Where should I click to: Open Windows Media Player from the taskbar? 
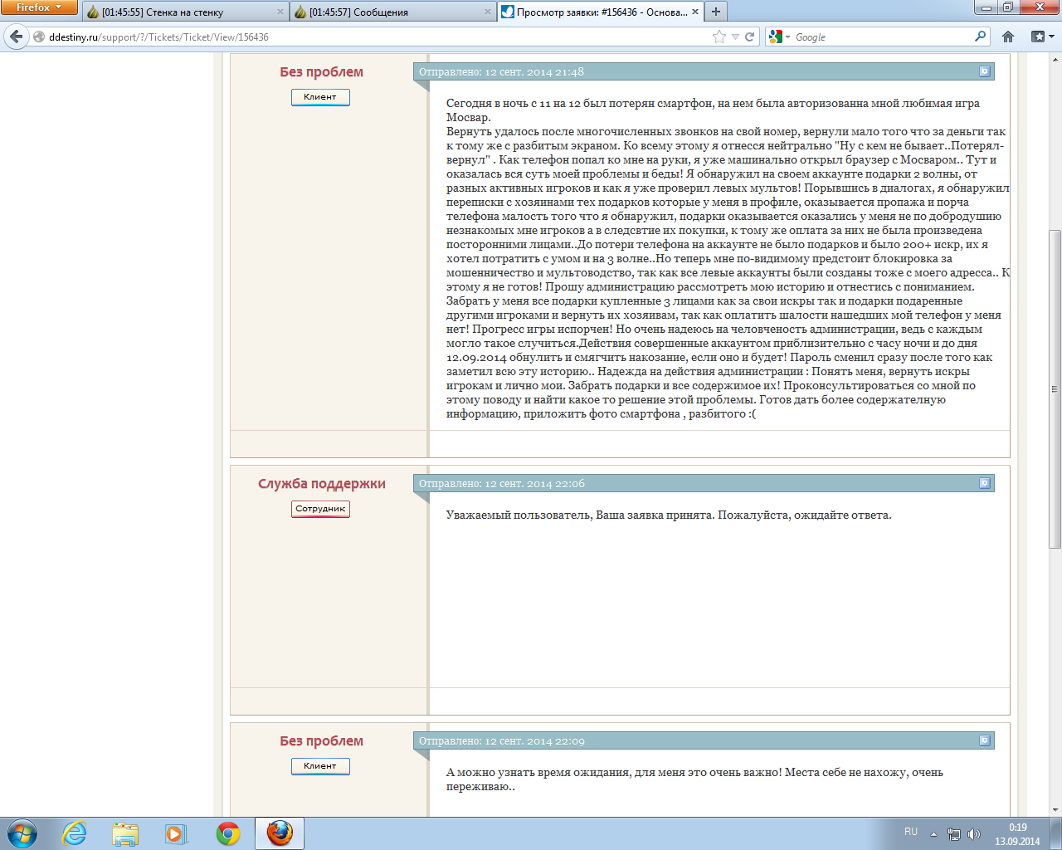176,833
